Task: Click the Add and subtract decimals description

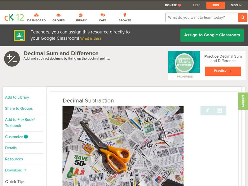Action: tap(67, 59)
